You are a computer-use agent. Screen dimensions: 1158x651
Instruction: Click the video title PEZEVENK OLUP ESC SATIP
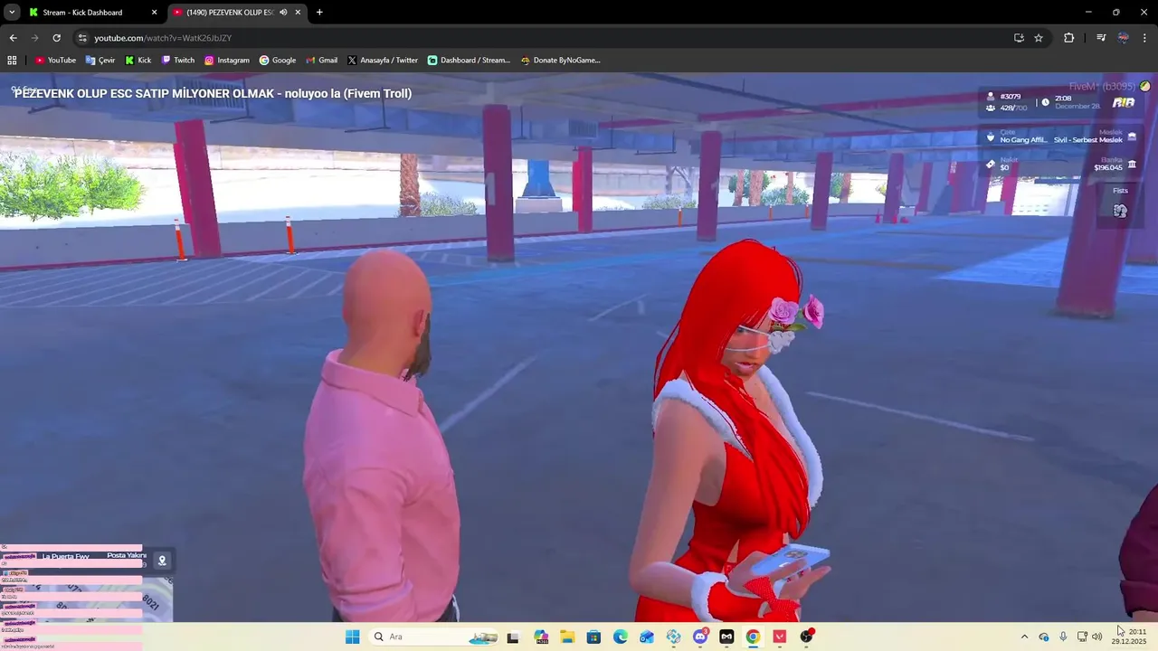[x=213, y=93]
